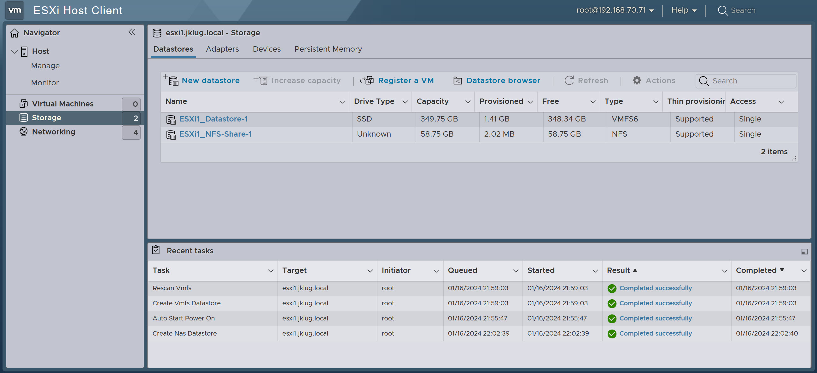Open the Datastore browser

coord(503,81)
